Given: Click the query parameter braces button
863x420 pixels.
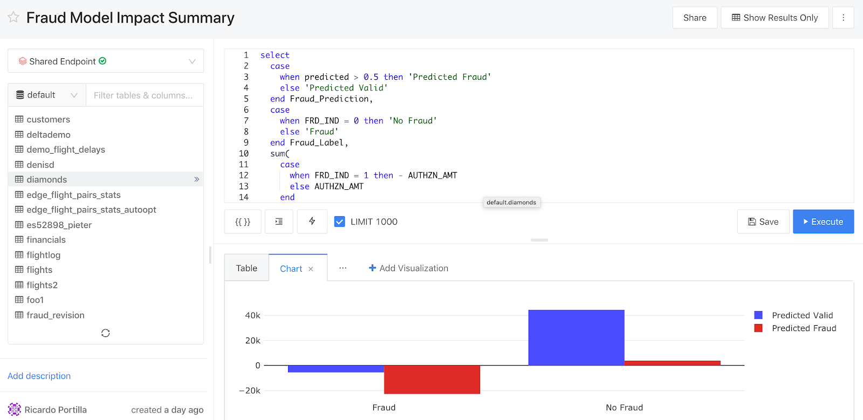Looking at the screenshot, I should [243, 222].
